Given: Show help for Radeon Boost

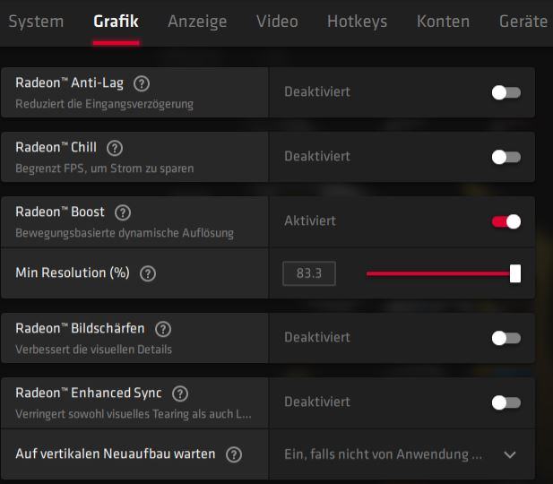Looking at the screenshot, I should 123,212.
